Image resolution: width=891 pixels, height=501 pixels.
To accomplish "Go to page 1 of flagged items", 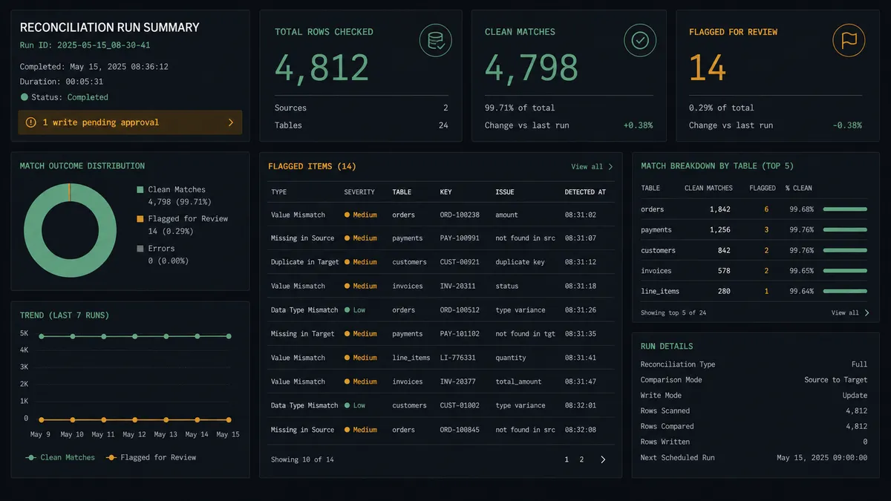I will [x=567, y=459].
